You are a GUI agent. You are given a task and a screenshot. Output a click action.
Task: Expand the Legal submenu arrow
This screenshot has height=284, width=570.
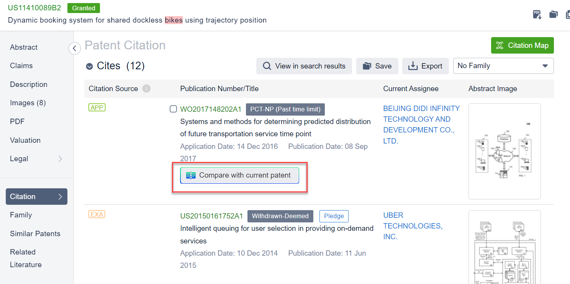click(x=60, y=158)
